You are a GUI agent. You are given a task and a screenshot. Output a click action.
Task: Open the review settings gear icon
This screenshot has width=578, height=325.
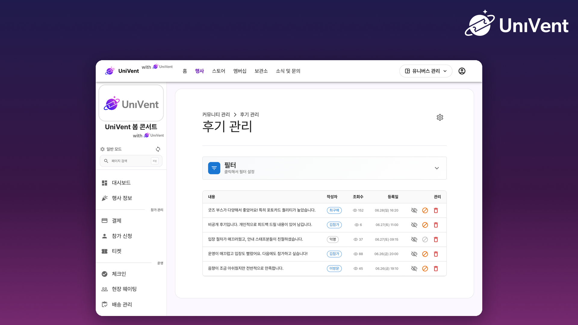point(440,117)
